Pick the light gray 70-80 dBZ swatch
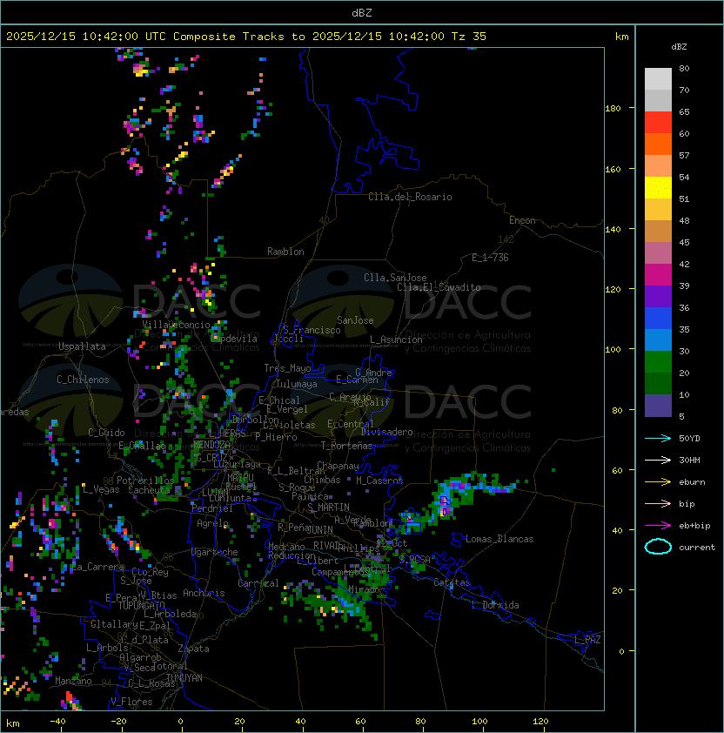The width and height of the screenshot is (724, 733). [658, 78]
